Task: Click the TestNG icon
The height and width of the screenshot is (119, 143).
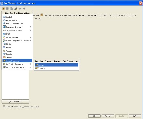Action: pyautogui.click(x=4, y=57)
